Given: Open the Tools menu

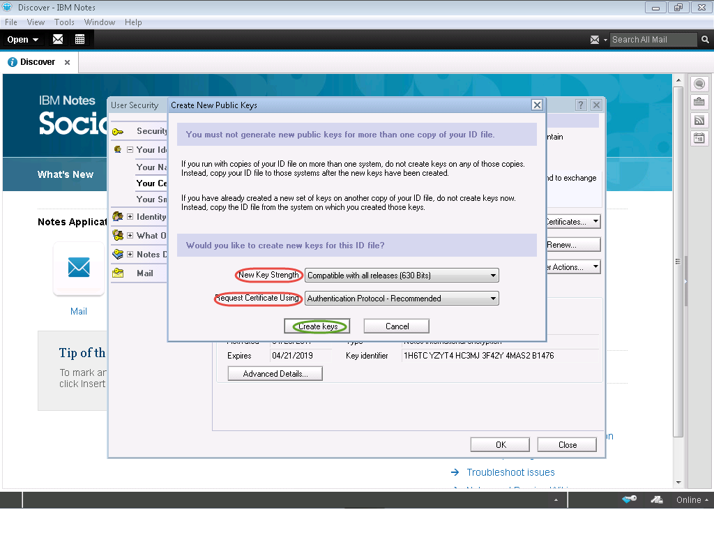Looking at the screenshot, I should (64, 22).
